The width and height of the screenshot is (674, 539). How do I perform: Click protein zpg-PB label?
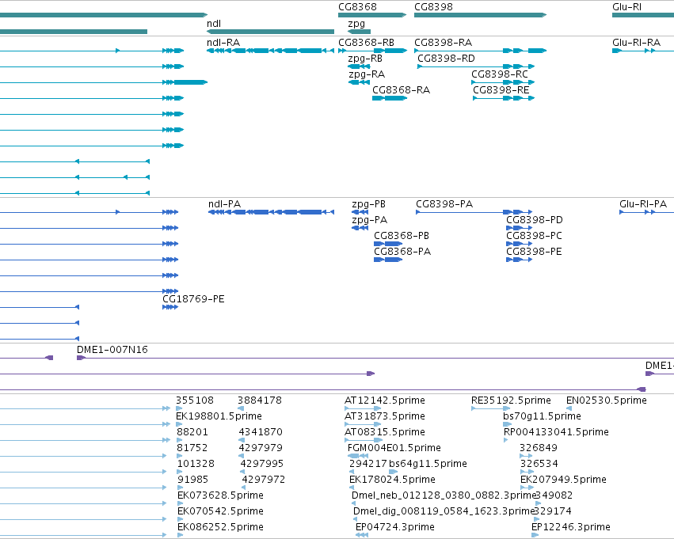pyautogui.click(x=368, y=204)
